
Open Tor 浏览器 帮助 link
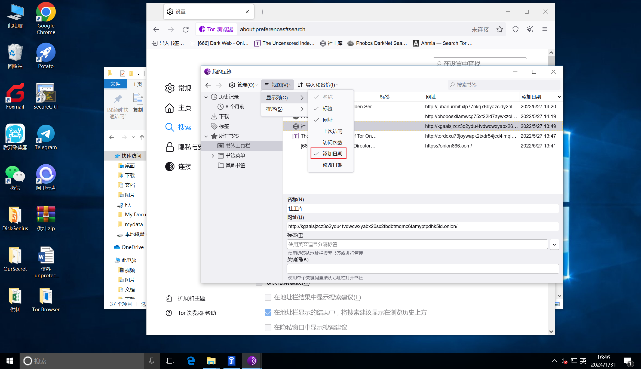[191, 313]
